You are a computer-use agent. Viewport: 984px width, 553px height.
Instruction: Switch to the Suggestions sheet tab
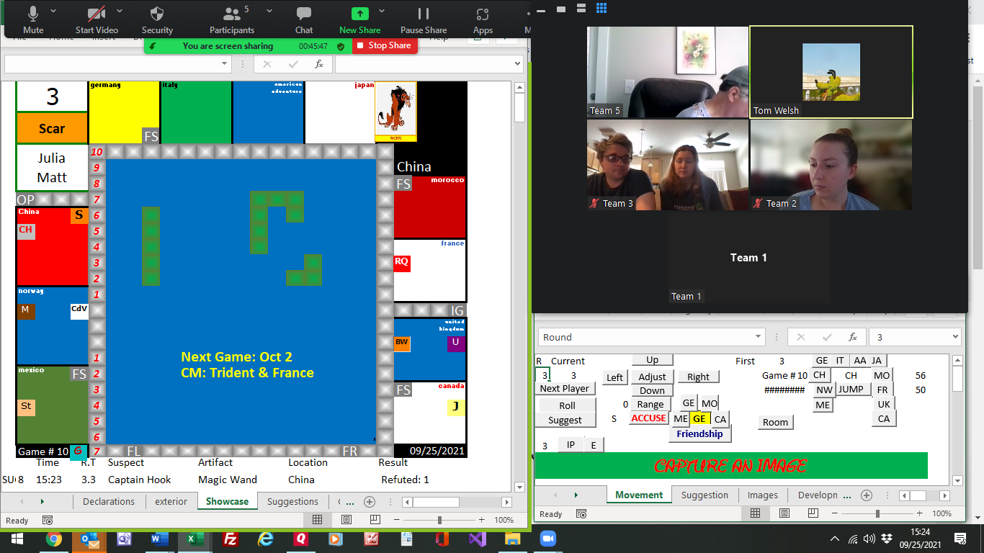(292, 502)
